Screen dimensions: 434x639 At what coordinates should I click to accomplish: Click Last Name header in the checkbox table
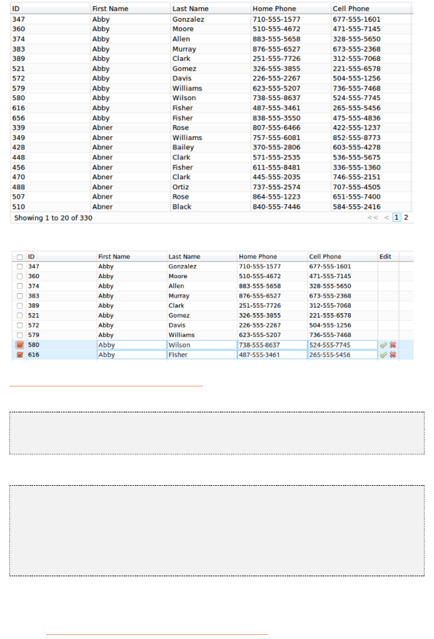(x=202, y=257)
